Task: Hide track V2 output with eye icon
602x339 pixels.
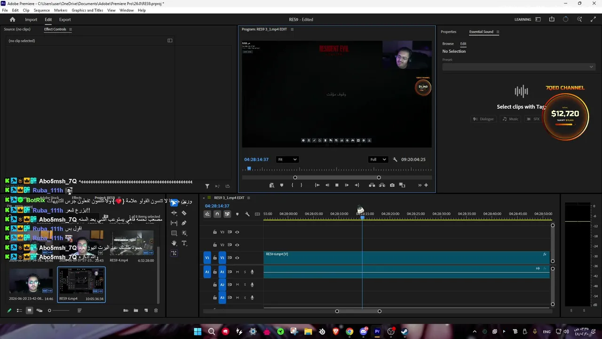Action: tap(237, 245)
